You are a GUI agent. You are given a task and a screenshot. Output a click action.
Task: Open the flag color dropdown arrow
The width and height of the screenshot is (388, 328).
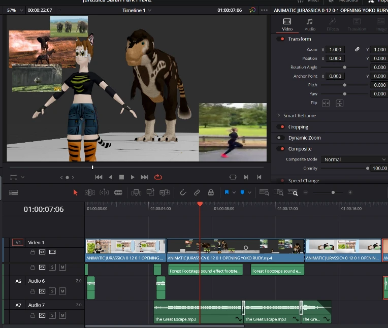tap(234, 192)
